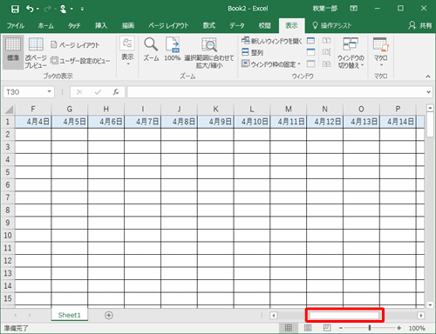The height and width of the screenshot is (334, 436).
Task: Open the Home (ホーム) ribbon tab
Action: click(x=45, y=25)
